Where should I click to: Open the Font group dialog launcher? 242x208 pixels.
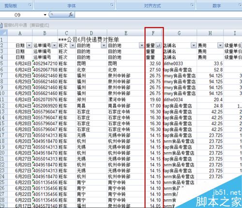coord(112,5)
